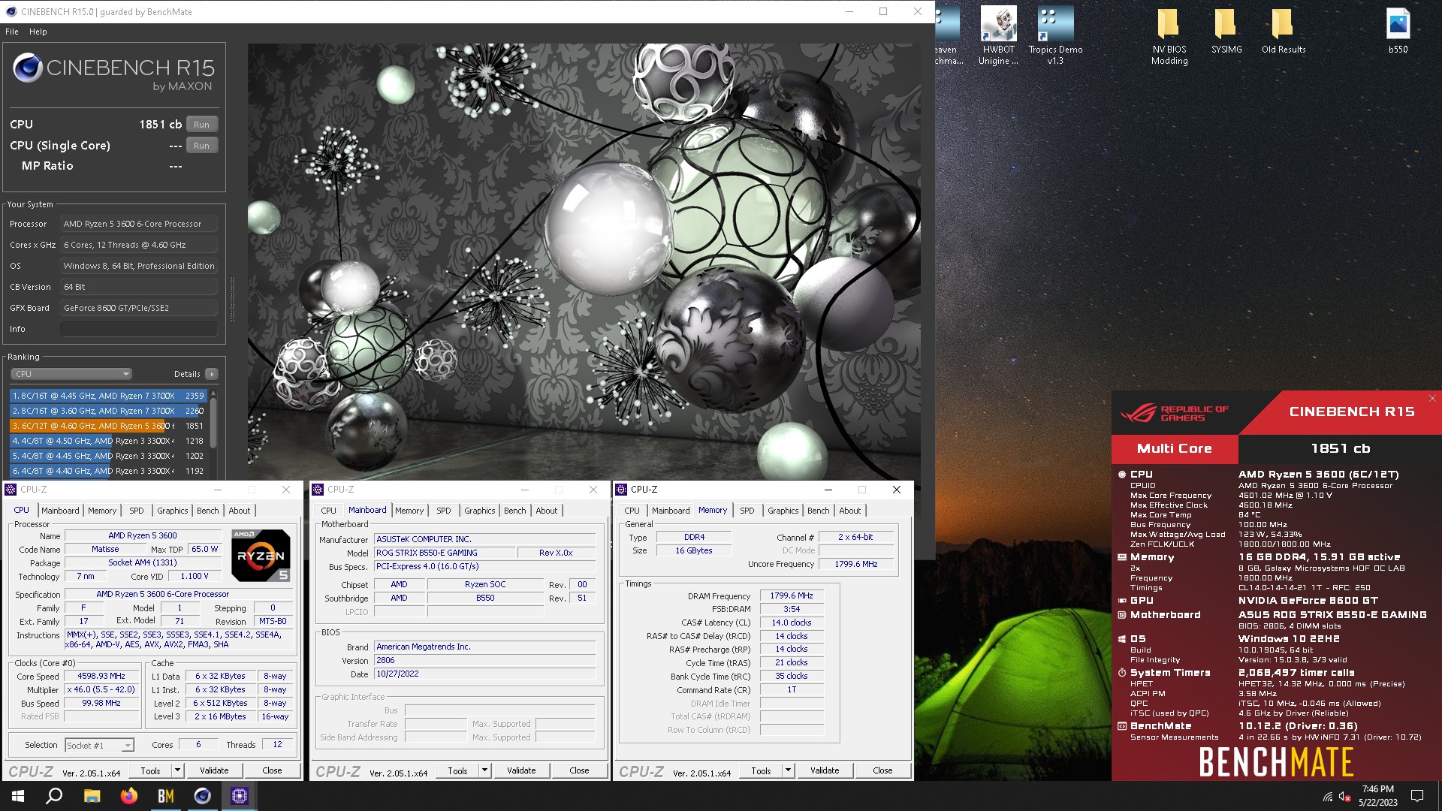Click the Mainboard CPU-Z window title icon
This screenshot has height=811, width=1442.
click(318, 490)
